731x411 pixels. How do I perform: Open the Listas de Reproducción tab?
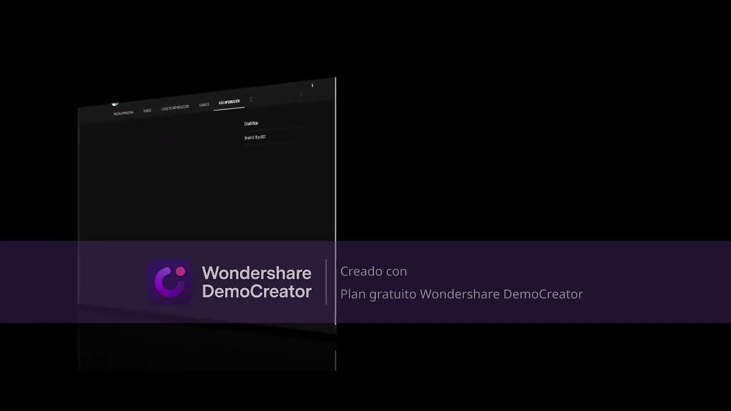click(x=175, y=107)
